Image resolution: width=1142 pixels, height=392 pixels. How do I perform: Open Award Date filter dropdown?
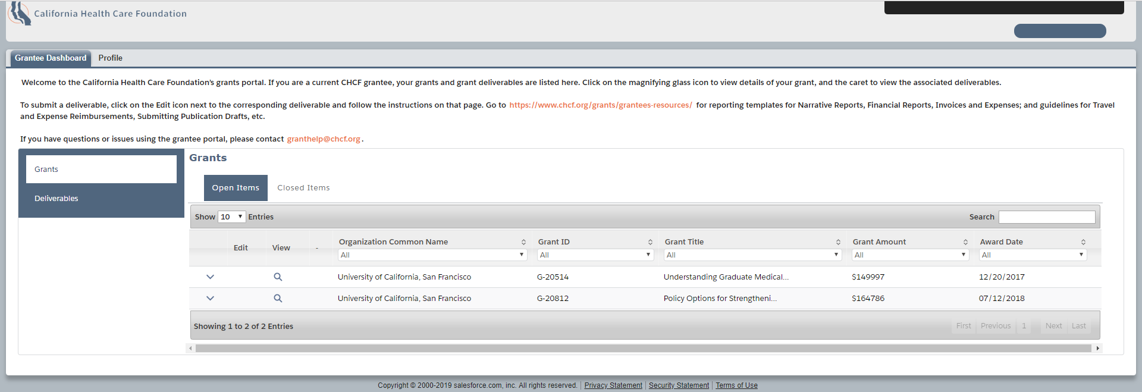point(1033,255)
